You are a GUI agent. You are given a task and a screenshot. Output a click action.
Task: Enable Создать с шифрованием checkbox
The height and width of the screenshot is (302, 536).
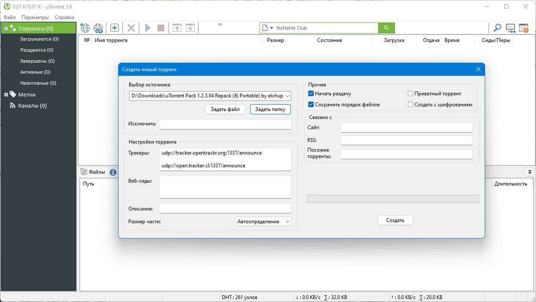click(410, 105)
